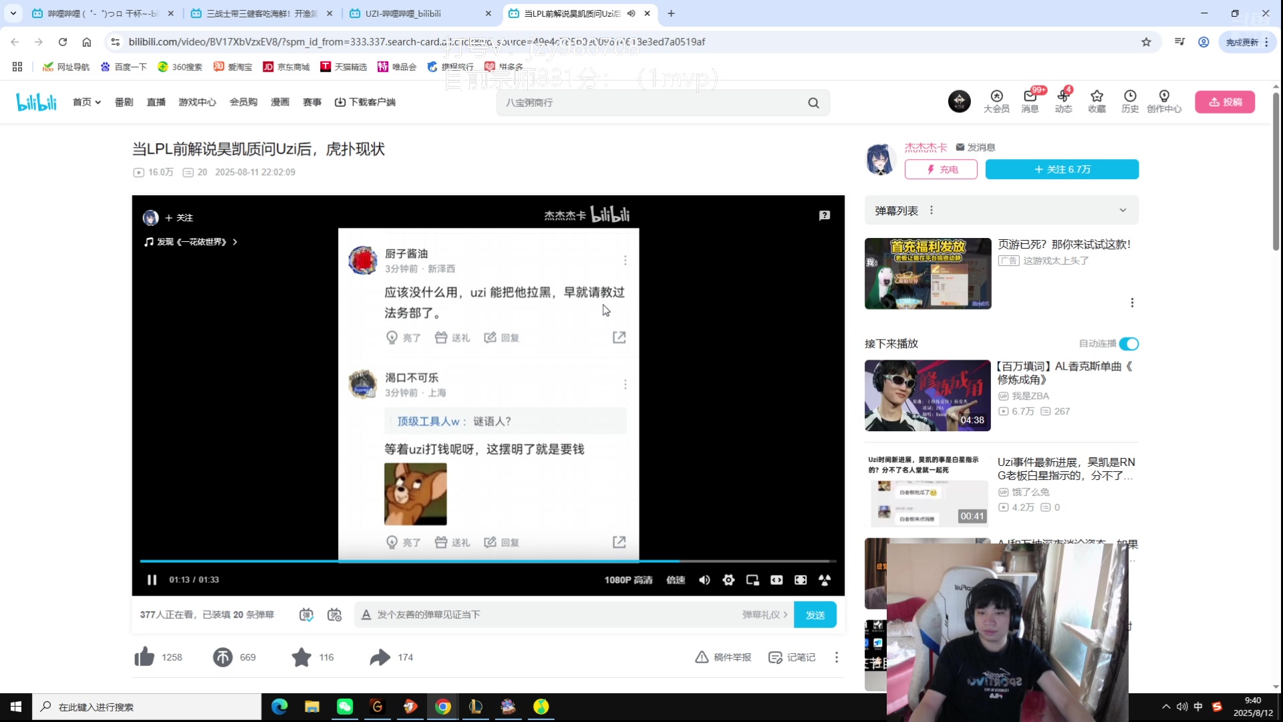
Task: Open 修炼成角 recommended video thumbnail
Action: [x=928, y=395]
